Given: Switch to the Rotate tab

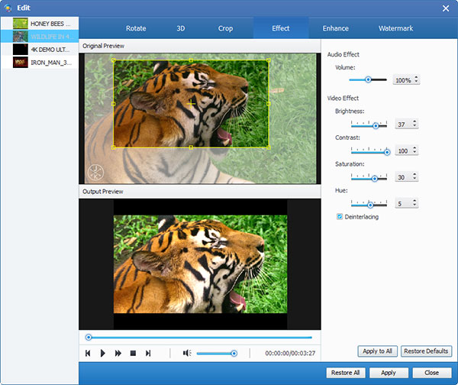Looking at the screenshot, I should pos(135,28).
